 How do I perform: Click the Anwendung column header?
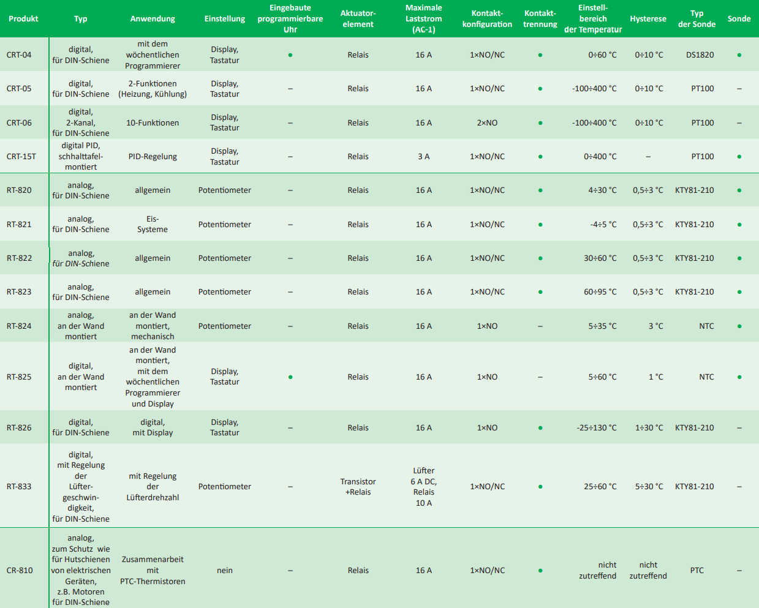click(153, 19)
